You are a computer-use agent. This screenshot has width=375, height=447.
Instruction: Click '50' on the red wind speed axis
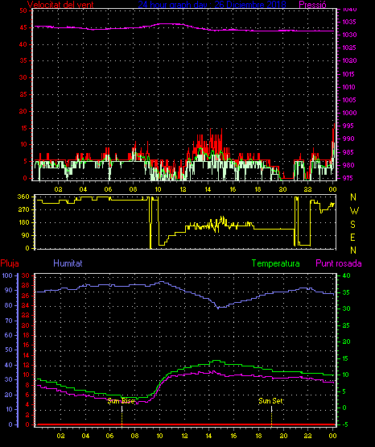[x=23, y=10]
